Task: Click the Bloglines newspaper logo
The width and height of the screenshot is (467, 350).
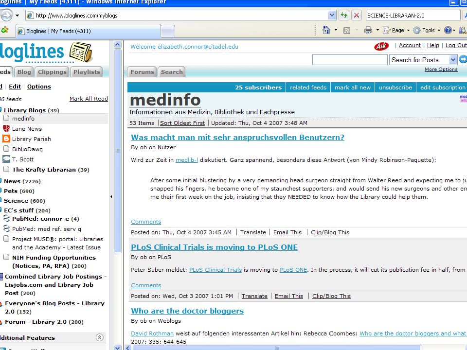Action: [81, 52]
